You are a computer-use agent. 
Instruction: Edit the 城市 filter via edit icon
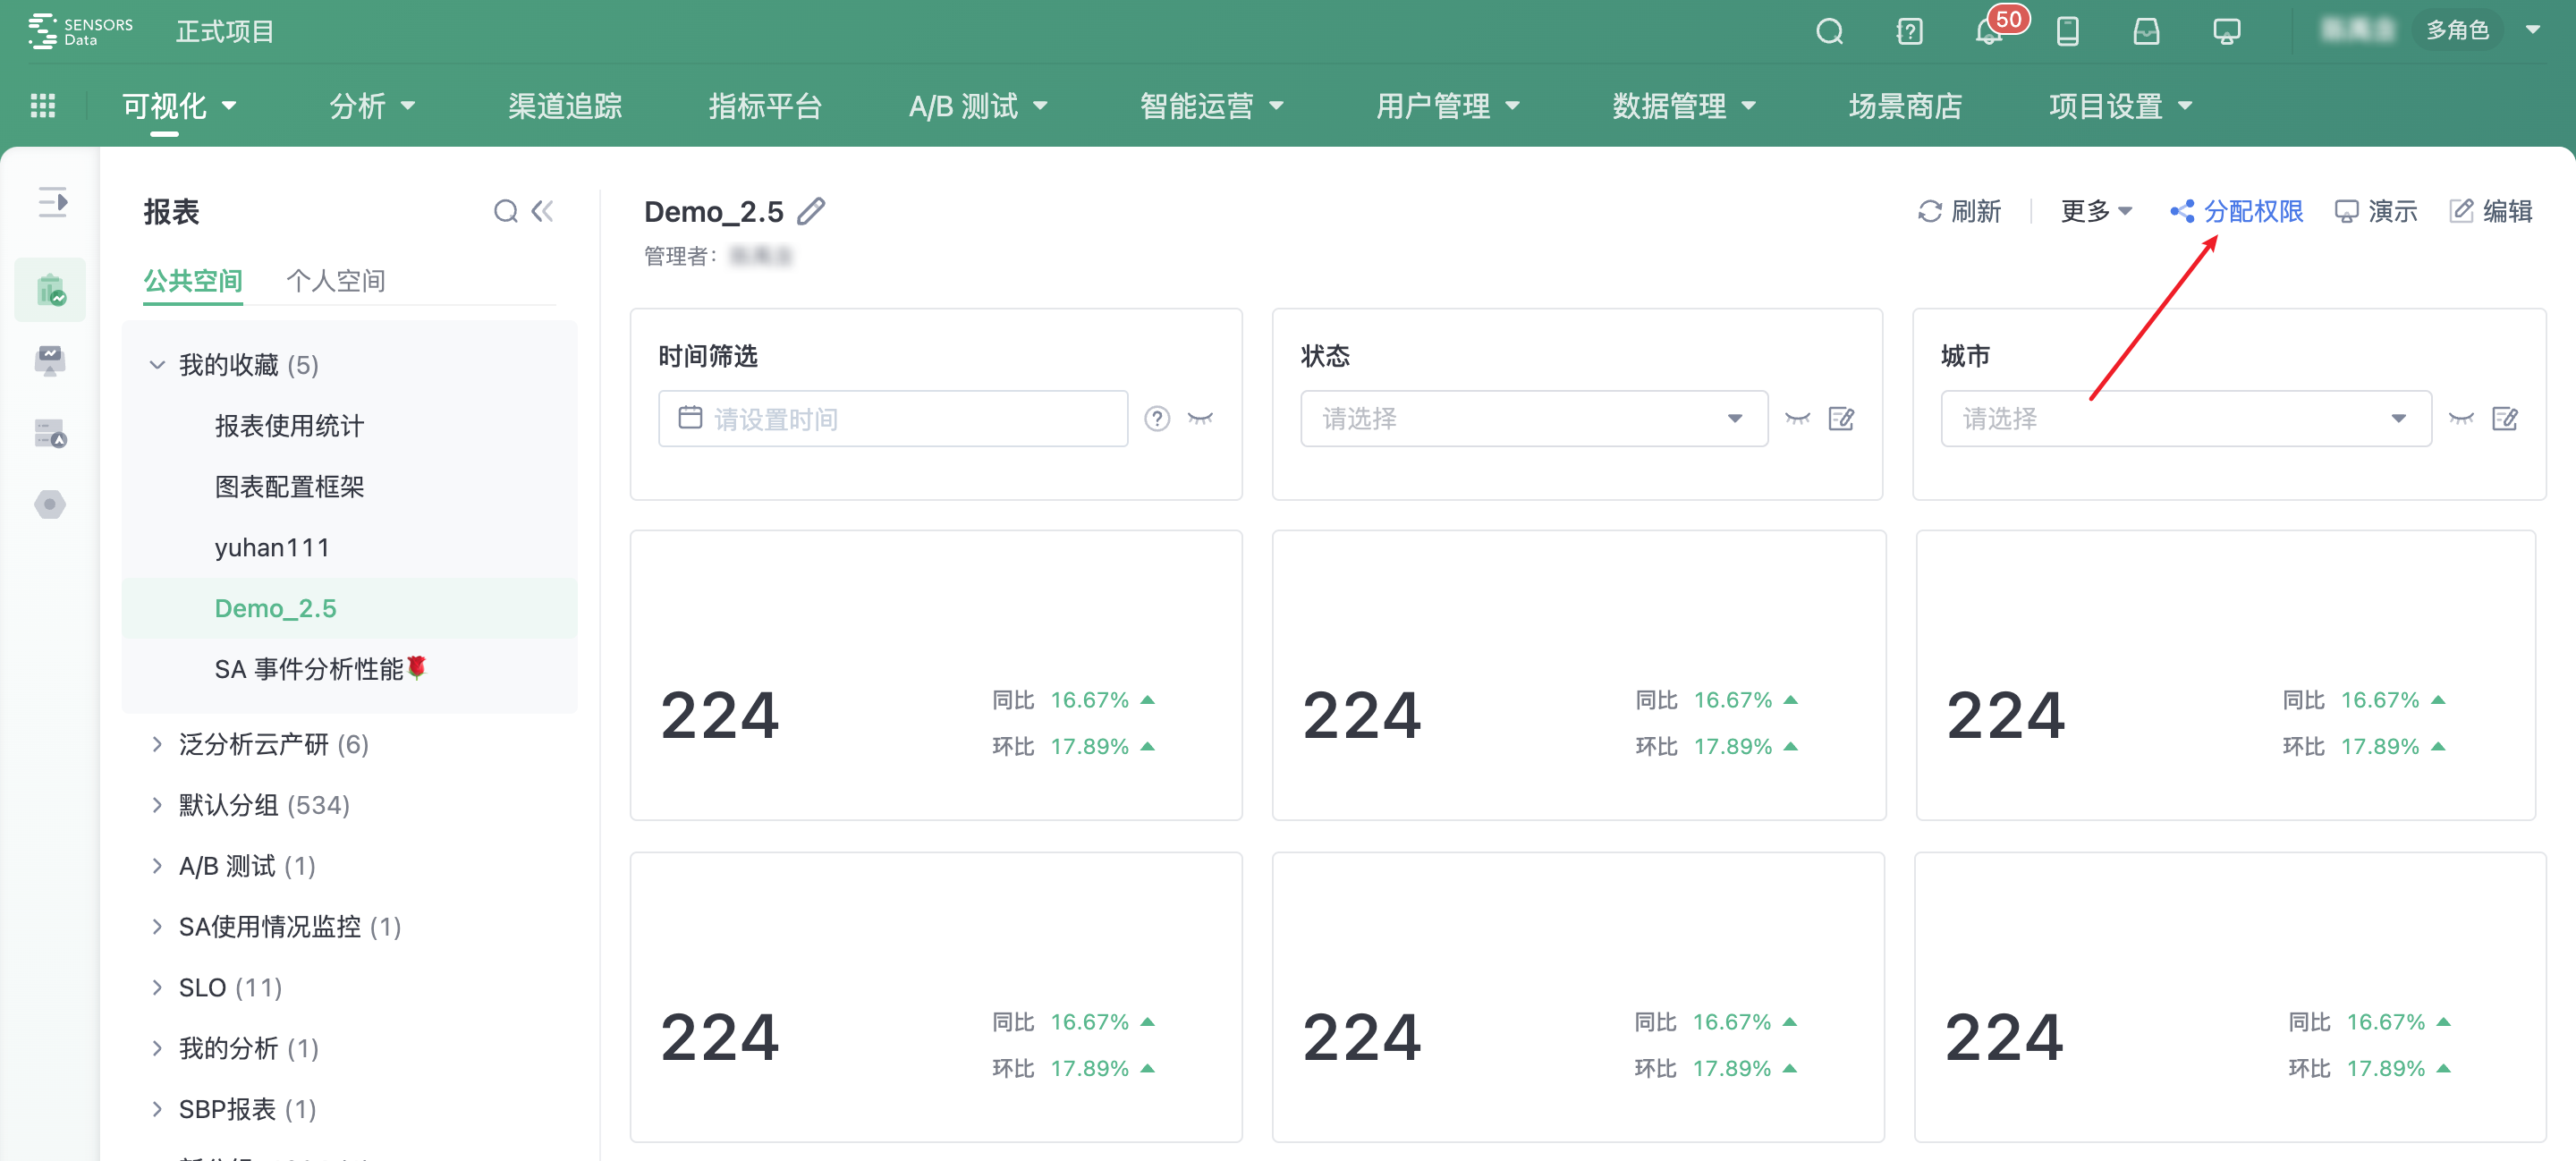pyautogui.click(x=2505, y=418)
